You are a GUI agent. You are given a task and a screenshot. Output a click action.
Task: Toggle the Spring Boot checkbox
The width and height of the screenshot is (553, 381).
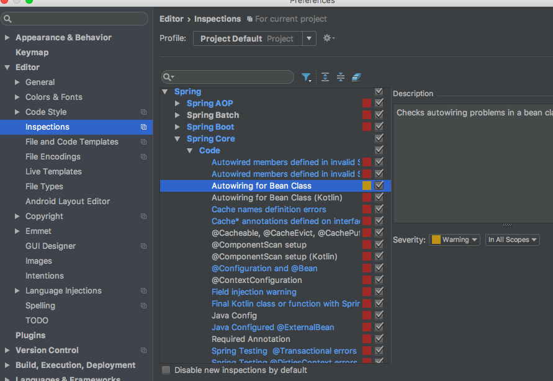379,127
